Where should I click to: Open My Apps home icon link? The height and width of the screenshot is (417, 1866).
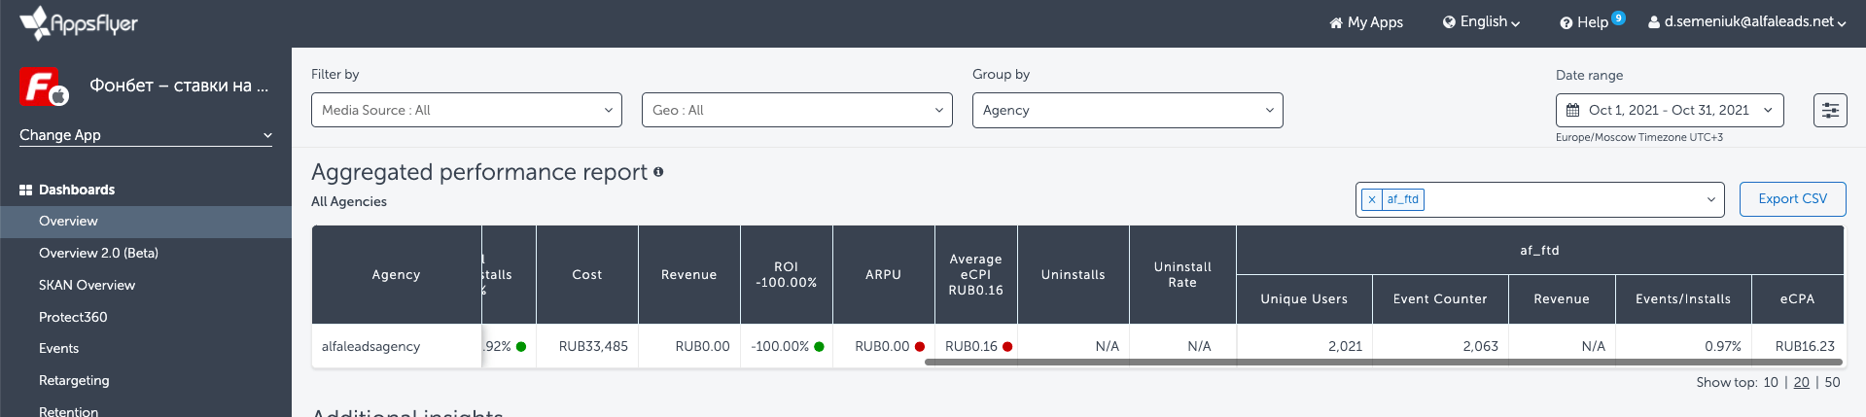(1366, 22)
